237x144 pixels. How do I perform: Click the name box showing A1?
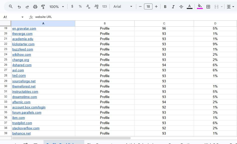click(12, 17)
